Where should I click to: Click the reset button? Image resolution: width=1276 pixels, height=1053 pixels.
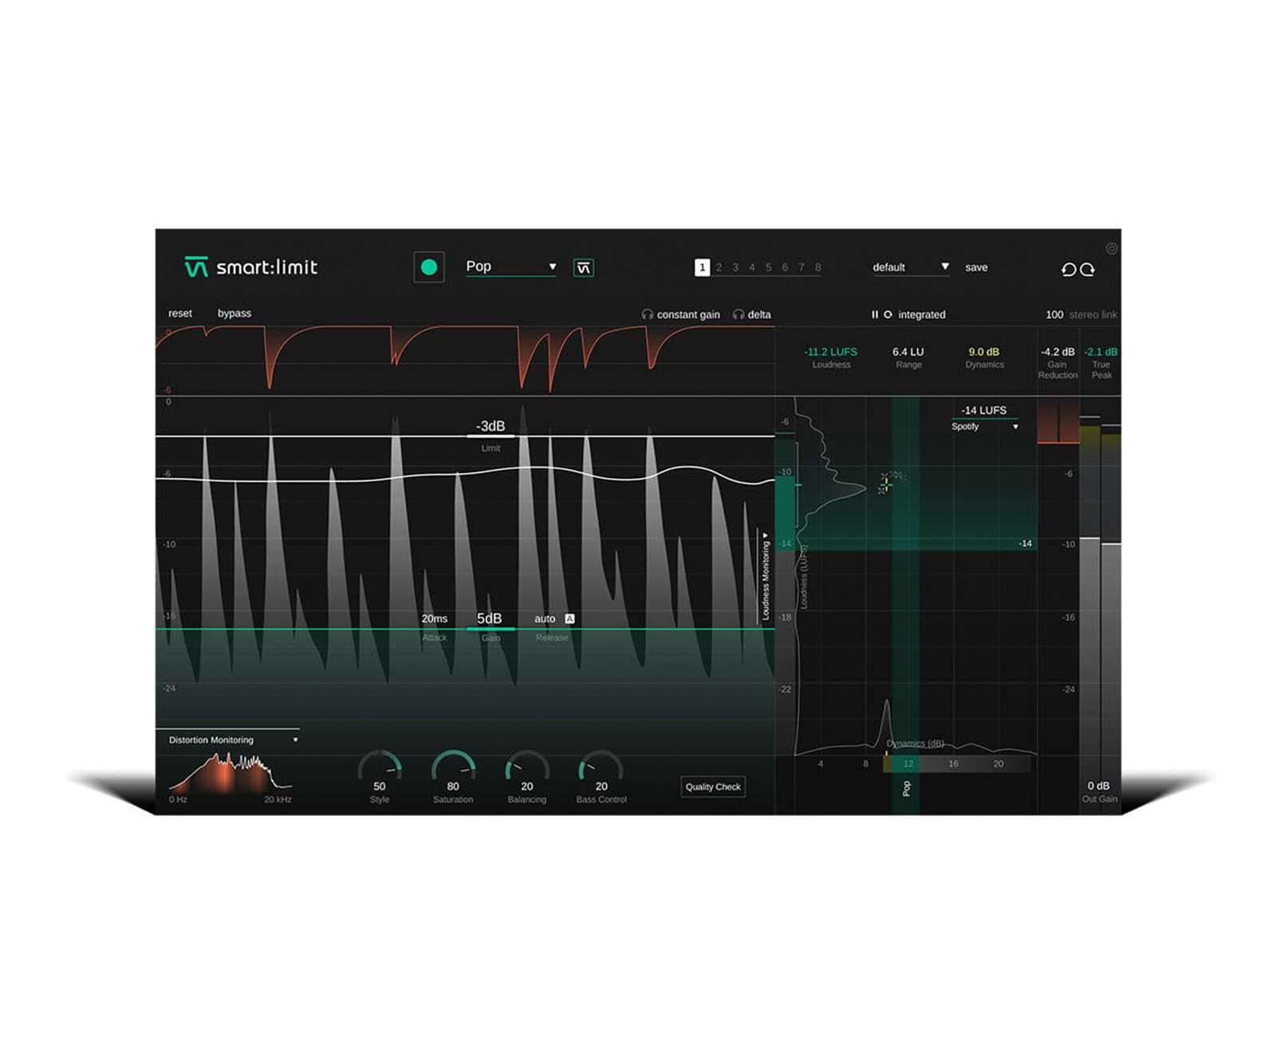180,314
